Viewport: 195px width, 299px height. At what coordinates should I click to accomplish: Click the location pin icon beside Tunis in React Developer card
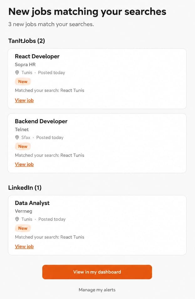(17, 72)
